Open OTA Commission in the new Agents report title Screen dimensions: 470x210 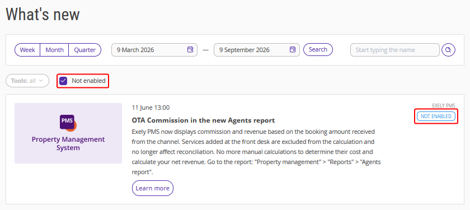(x=203, y=120)
